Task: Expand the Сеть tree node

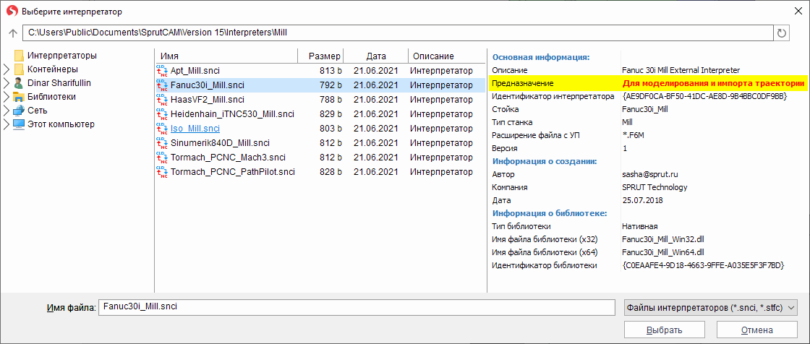Action: tap(7, 110)
